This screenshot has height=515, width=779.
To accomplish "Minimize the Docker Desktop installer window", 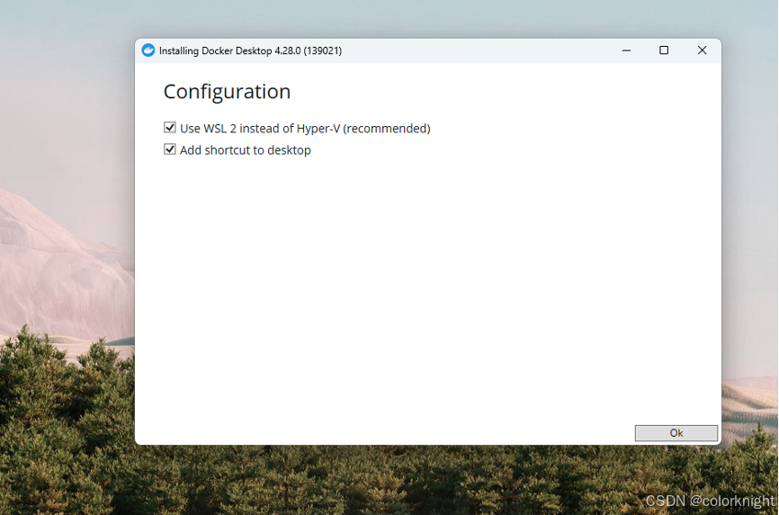I will [626, 50].
